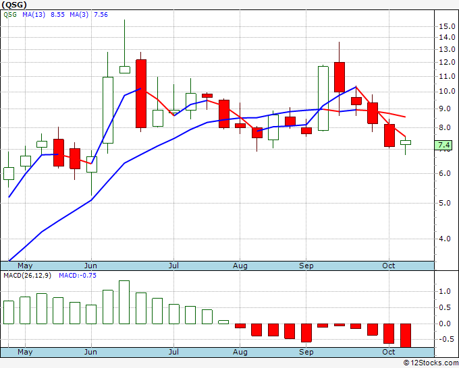Select the MA(3) value 7.56
The image size is (459, 368).
[x=101, y=15]
